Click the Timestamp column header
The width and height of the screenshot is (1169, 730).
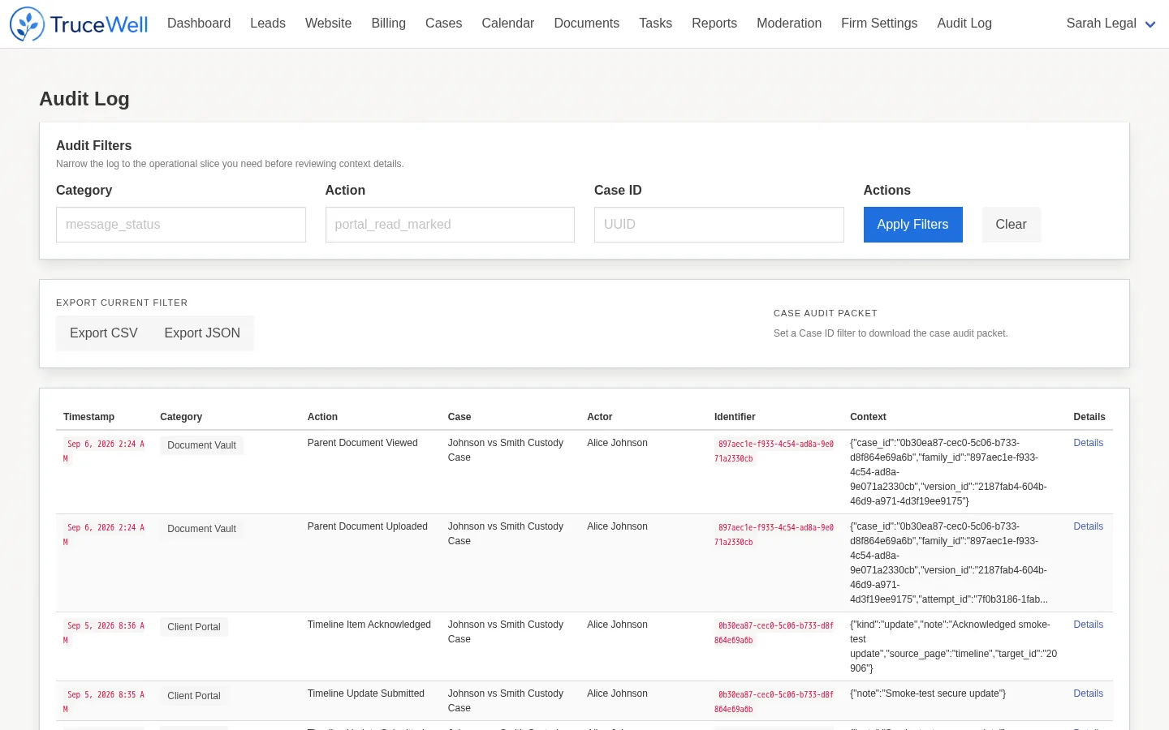tap(89, 417)
